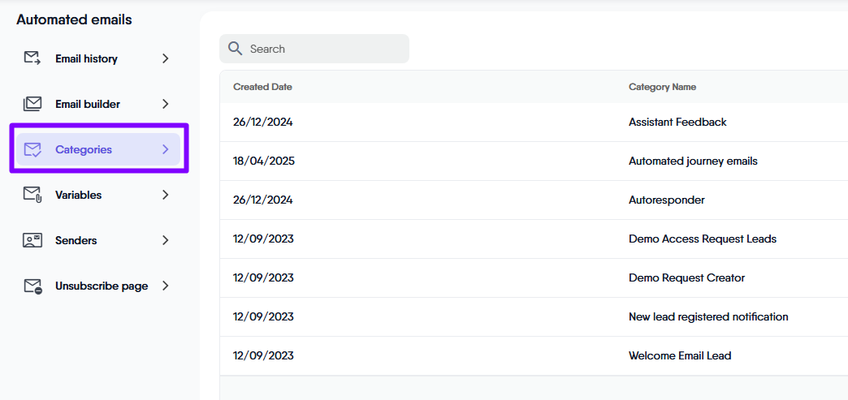Sort by the Created Date column header
This screenshot has height=400, width=848.
(262, 87)
